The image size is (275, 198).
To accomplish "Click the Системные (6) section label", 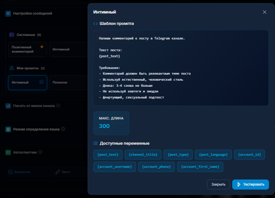I will point(29,35).
